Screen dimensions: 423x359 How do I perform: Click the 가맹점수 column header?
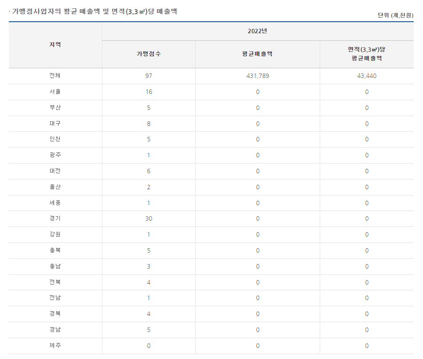click(x=149, y=54)
